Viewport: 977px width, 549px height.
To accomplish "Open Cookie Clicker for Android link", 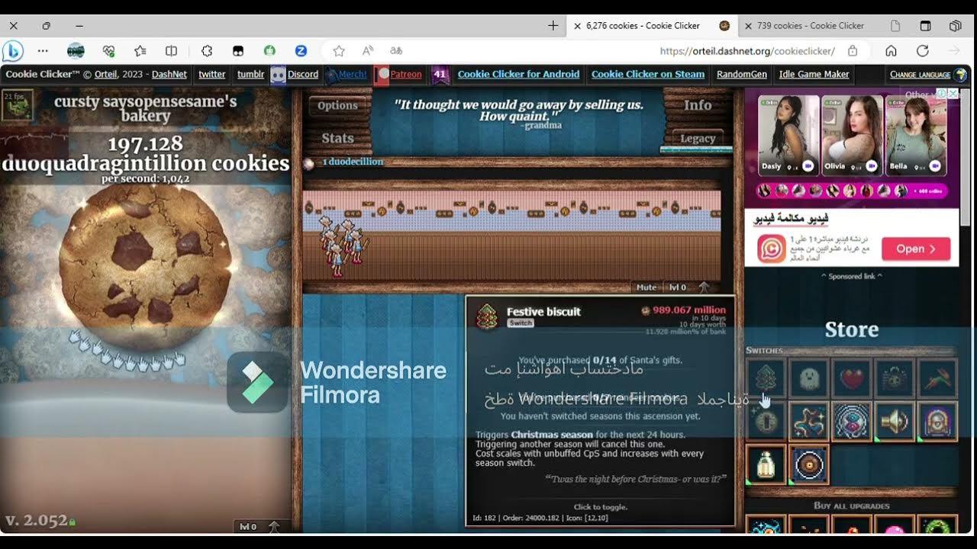I will coord(518,74).
